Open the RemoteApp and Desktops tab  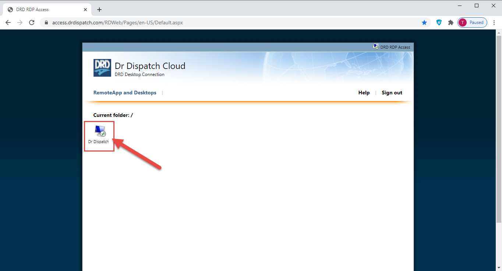pyautogui.click(x=125, y=93)
